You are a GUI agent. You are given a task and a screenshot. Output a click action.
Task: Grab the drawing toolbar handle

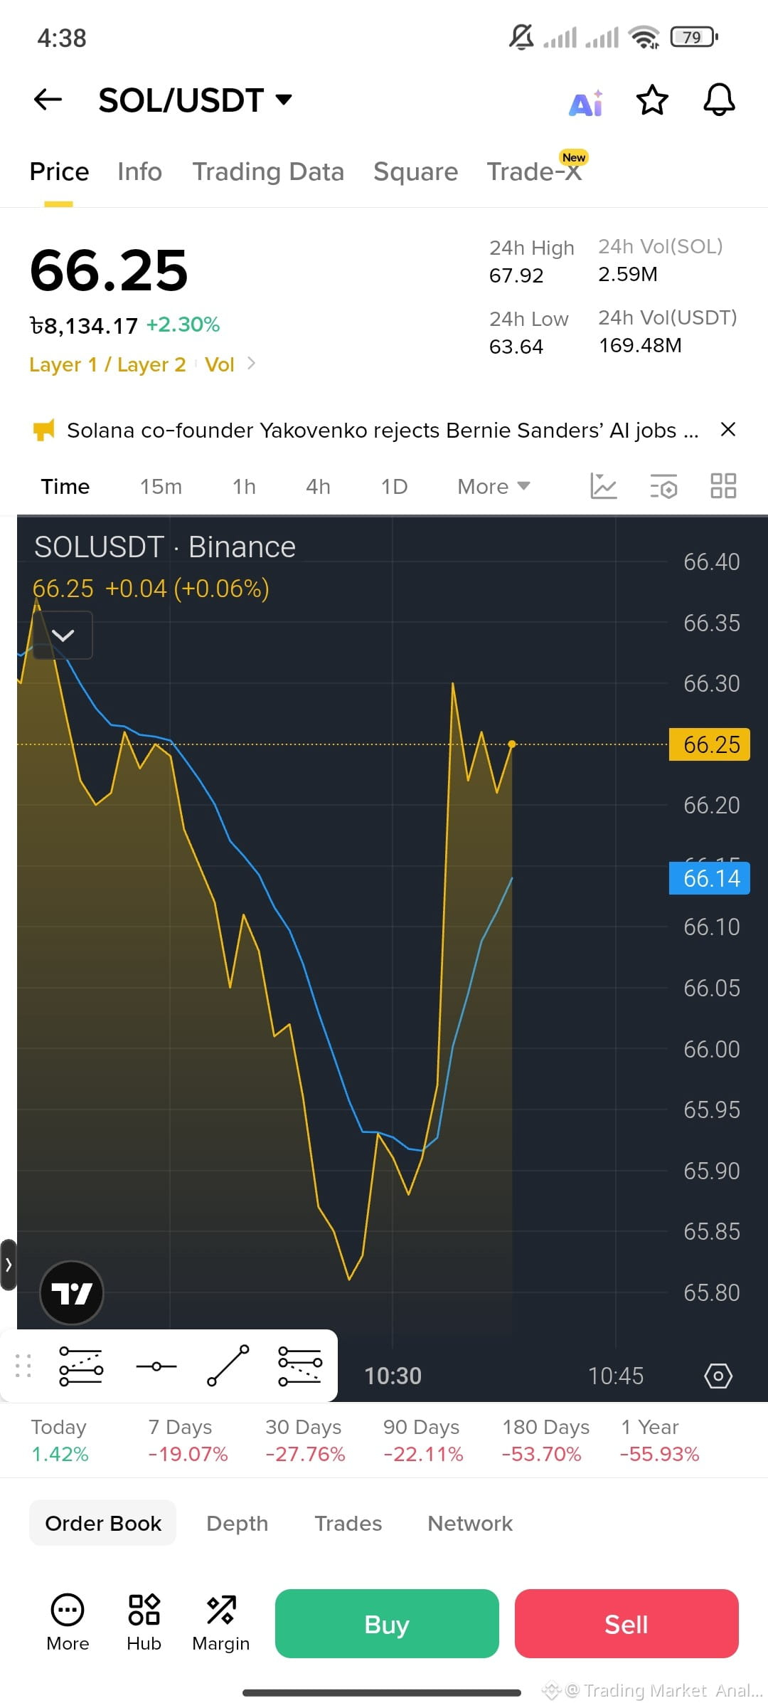click(23, 1365)
